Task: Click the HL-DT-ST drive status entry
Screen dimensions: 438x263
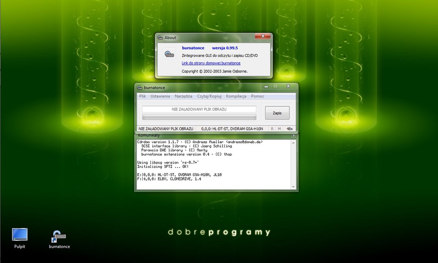Action: (232, 129)
